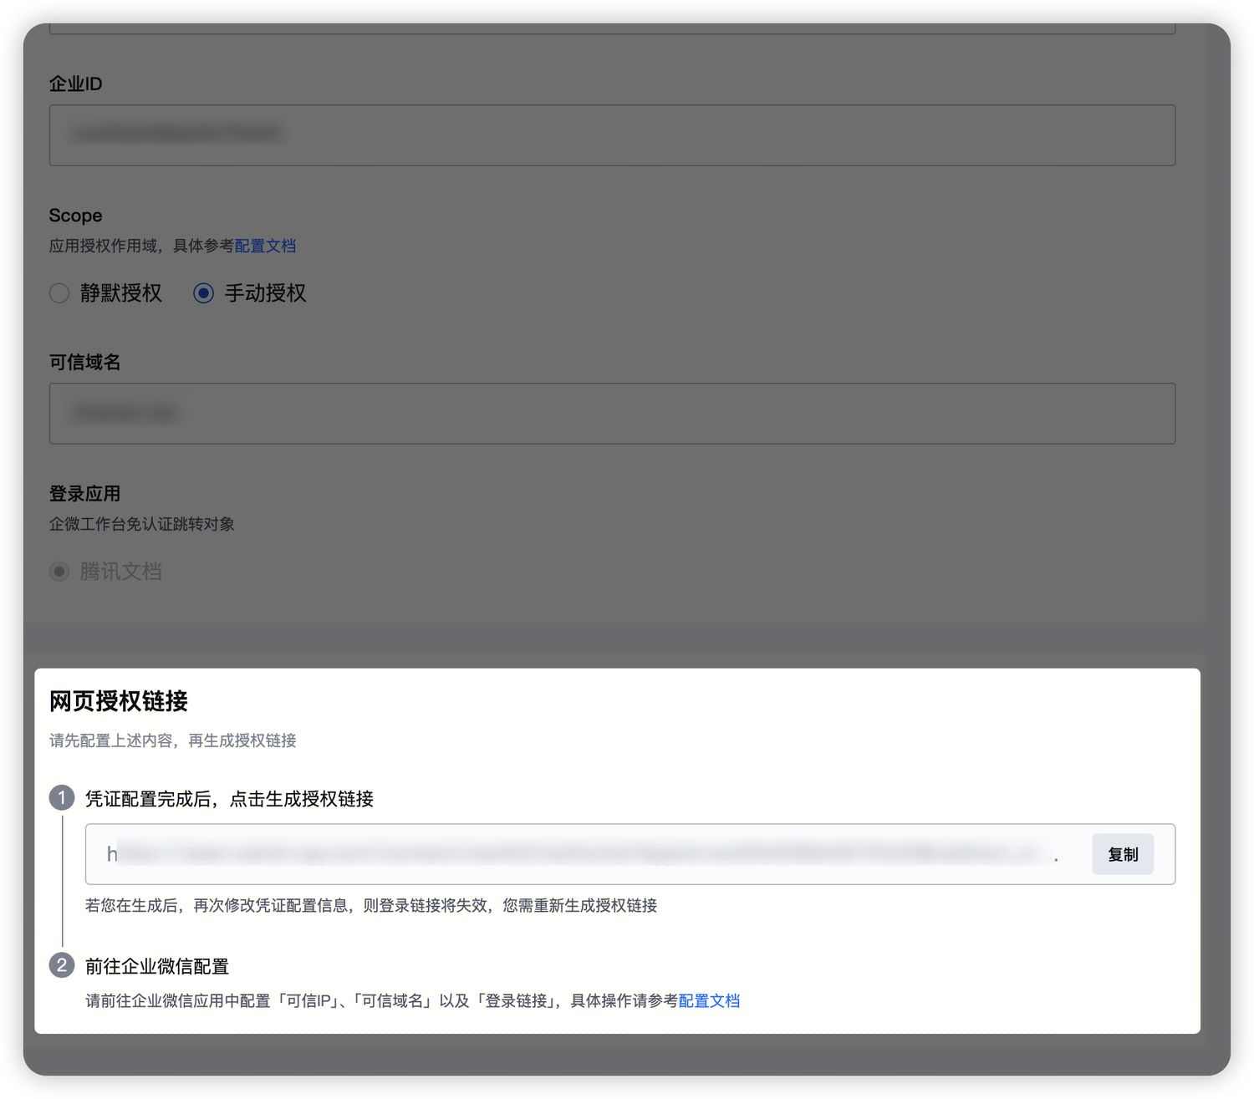Click the generated authorization link field

click(585, 854)
